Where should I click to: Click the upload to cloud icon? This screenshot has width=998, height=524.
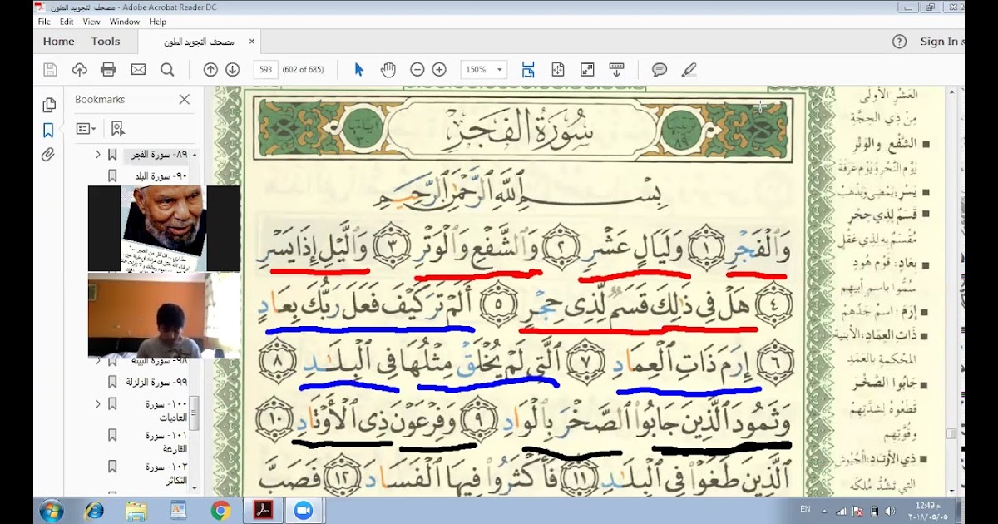(80, 70)
